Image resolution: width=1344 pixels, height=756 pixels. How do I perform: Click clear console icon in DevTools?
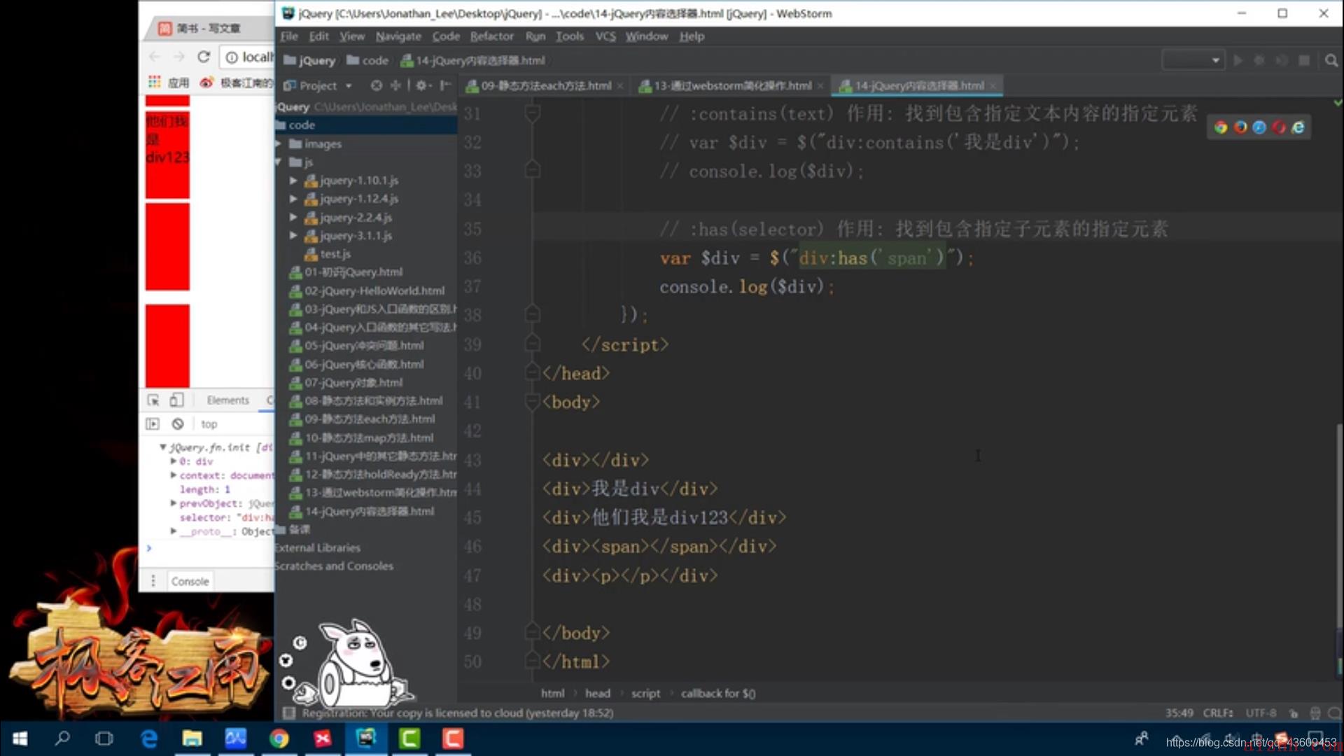click(178, 423)
